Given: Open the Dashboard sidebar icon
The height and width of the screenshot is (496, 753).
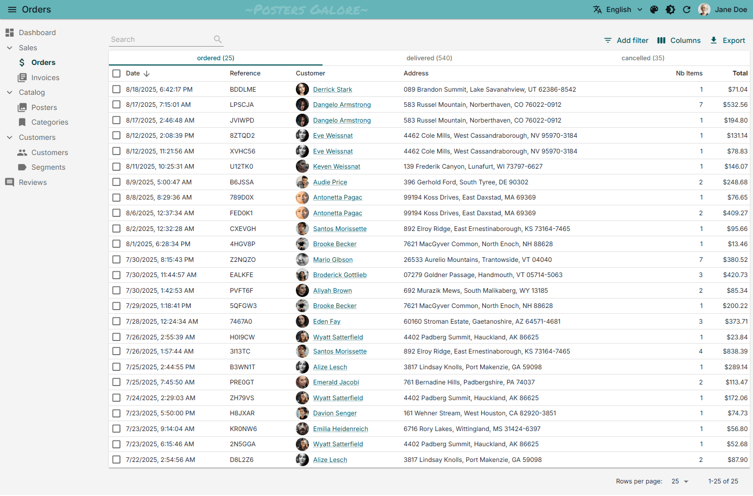Looking at the screenshot, I should coord(9,32).
